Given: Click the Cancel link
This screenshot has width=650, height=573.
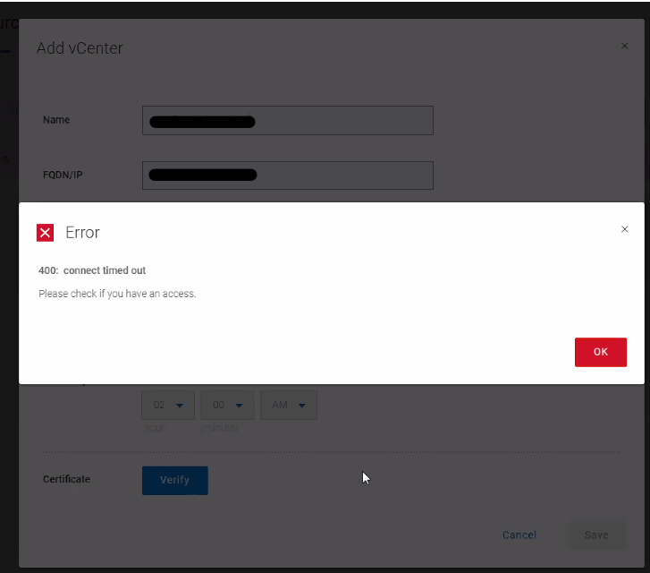Looking at the screenshot, I should pos(519,535).
